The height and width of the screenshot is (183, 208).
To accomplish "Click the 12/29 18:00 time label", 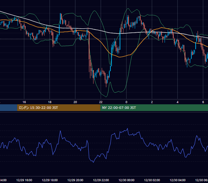I will [x=50, y=180].
